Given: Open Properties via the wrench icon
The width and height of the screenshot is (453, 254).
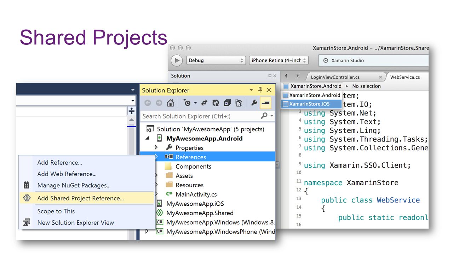Looking at the screenshot, I should pyautogui.click(x=254, y=103).
